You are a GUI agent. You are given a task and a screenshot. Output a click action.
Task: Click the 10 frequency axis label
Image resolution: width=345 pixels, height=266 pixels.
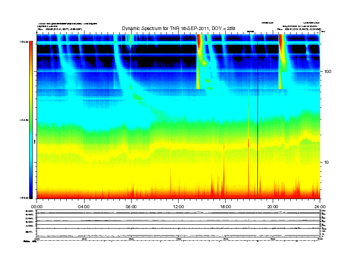327,163
